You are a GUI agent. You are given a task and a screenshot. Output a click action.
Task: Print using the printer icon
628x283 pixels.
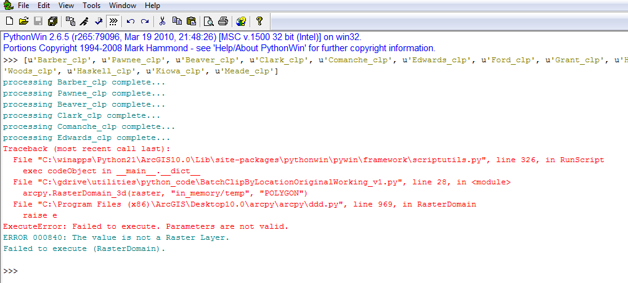224,21
